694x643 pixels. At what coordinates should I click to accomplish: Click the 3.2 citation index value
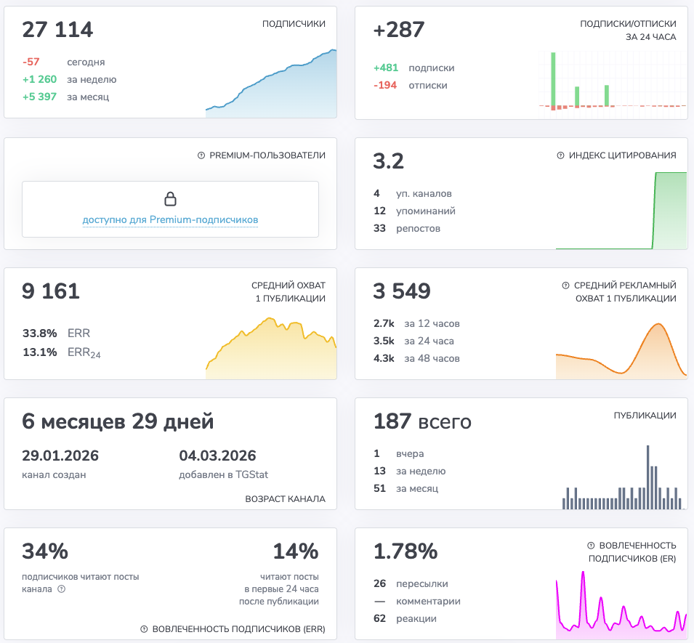(389, 161)
